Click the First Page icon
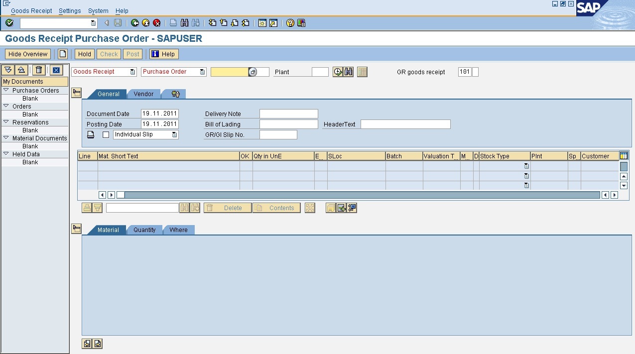Viewport: 635px width, 354px height. pos(213,23)
